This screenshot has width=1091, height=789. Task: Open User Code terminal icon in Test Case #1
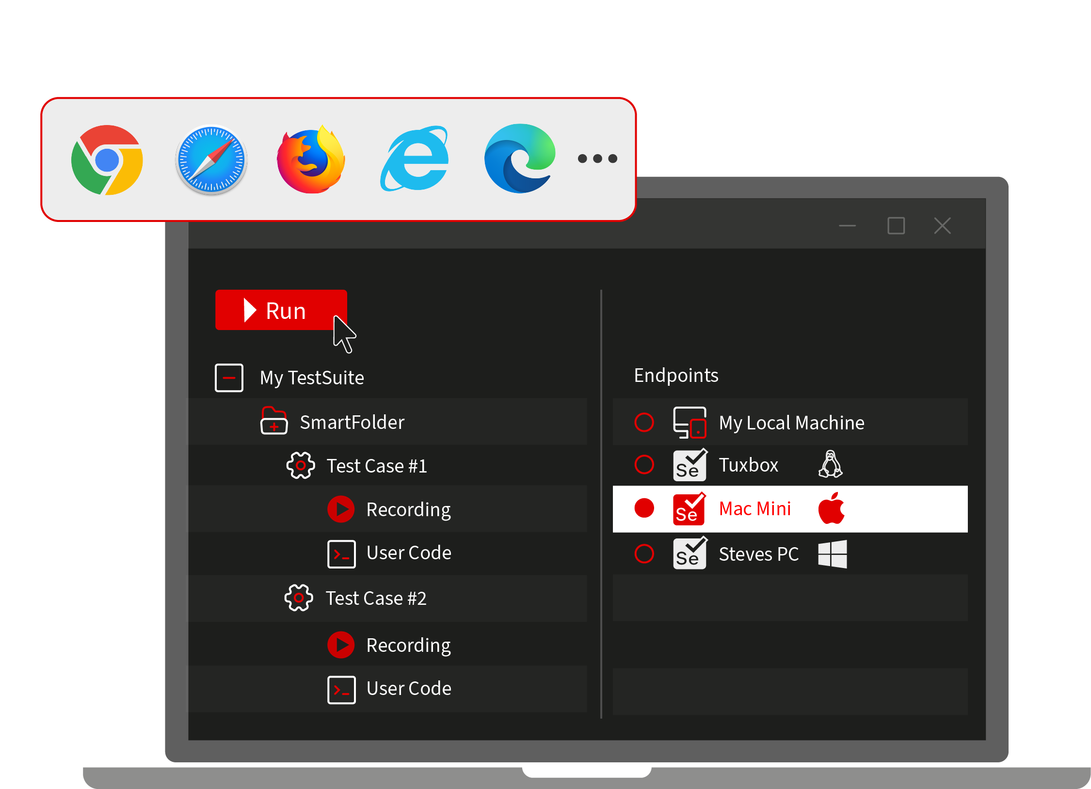(x=341, y=554)
